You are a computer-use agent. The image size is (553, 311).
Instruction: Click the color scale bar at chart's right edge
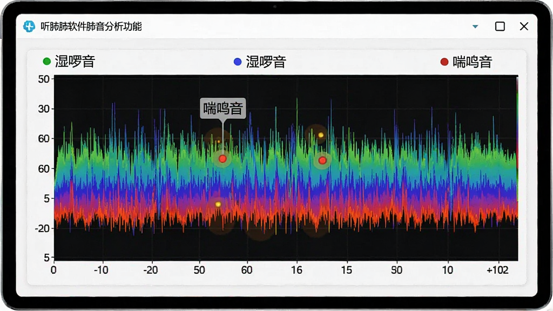click(517, 139)
